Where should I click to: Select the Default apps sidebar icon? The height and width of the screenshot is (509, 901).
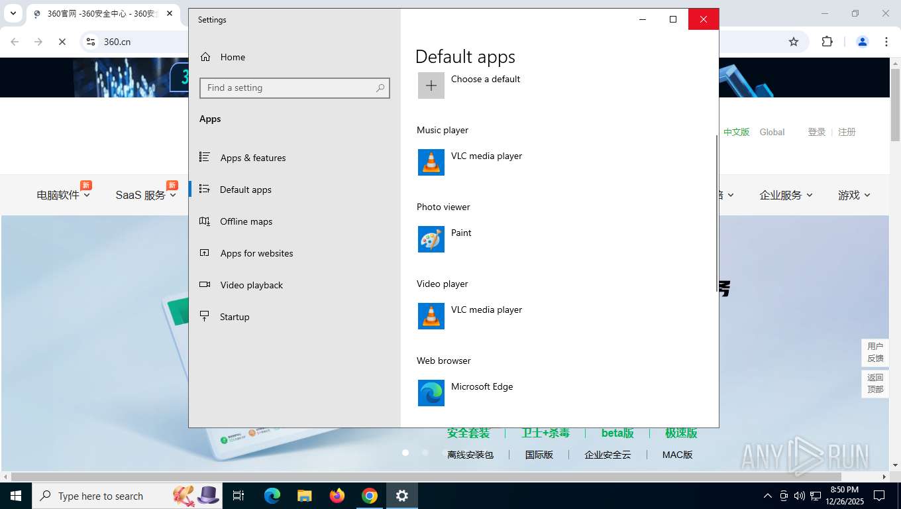(205, 189)
